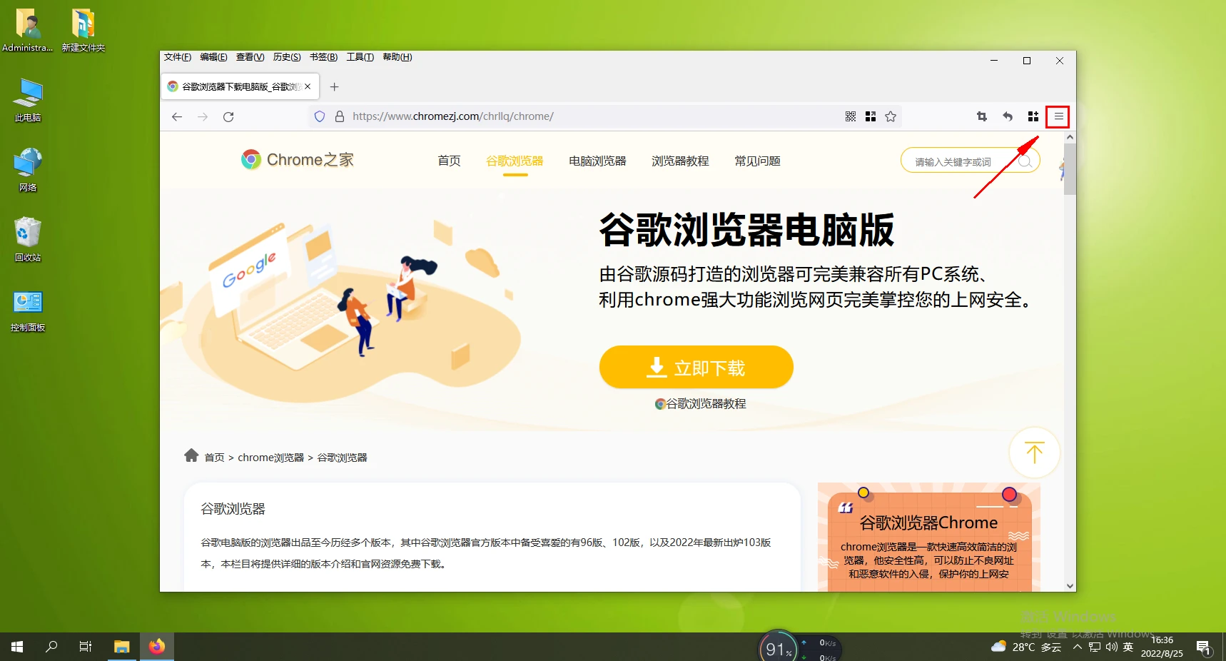Open a new browser tab
This screenshot has width=1226, height=661.
(x=334, y=86)
